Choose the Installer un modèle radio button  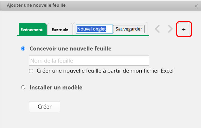[x=23, y=88]
